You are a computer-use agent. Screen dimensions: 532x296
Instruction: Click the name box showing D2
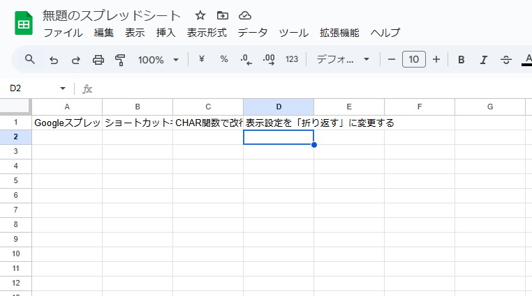click(x=32, y=88)
